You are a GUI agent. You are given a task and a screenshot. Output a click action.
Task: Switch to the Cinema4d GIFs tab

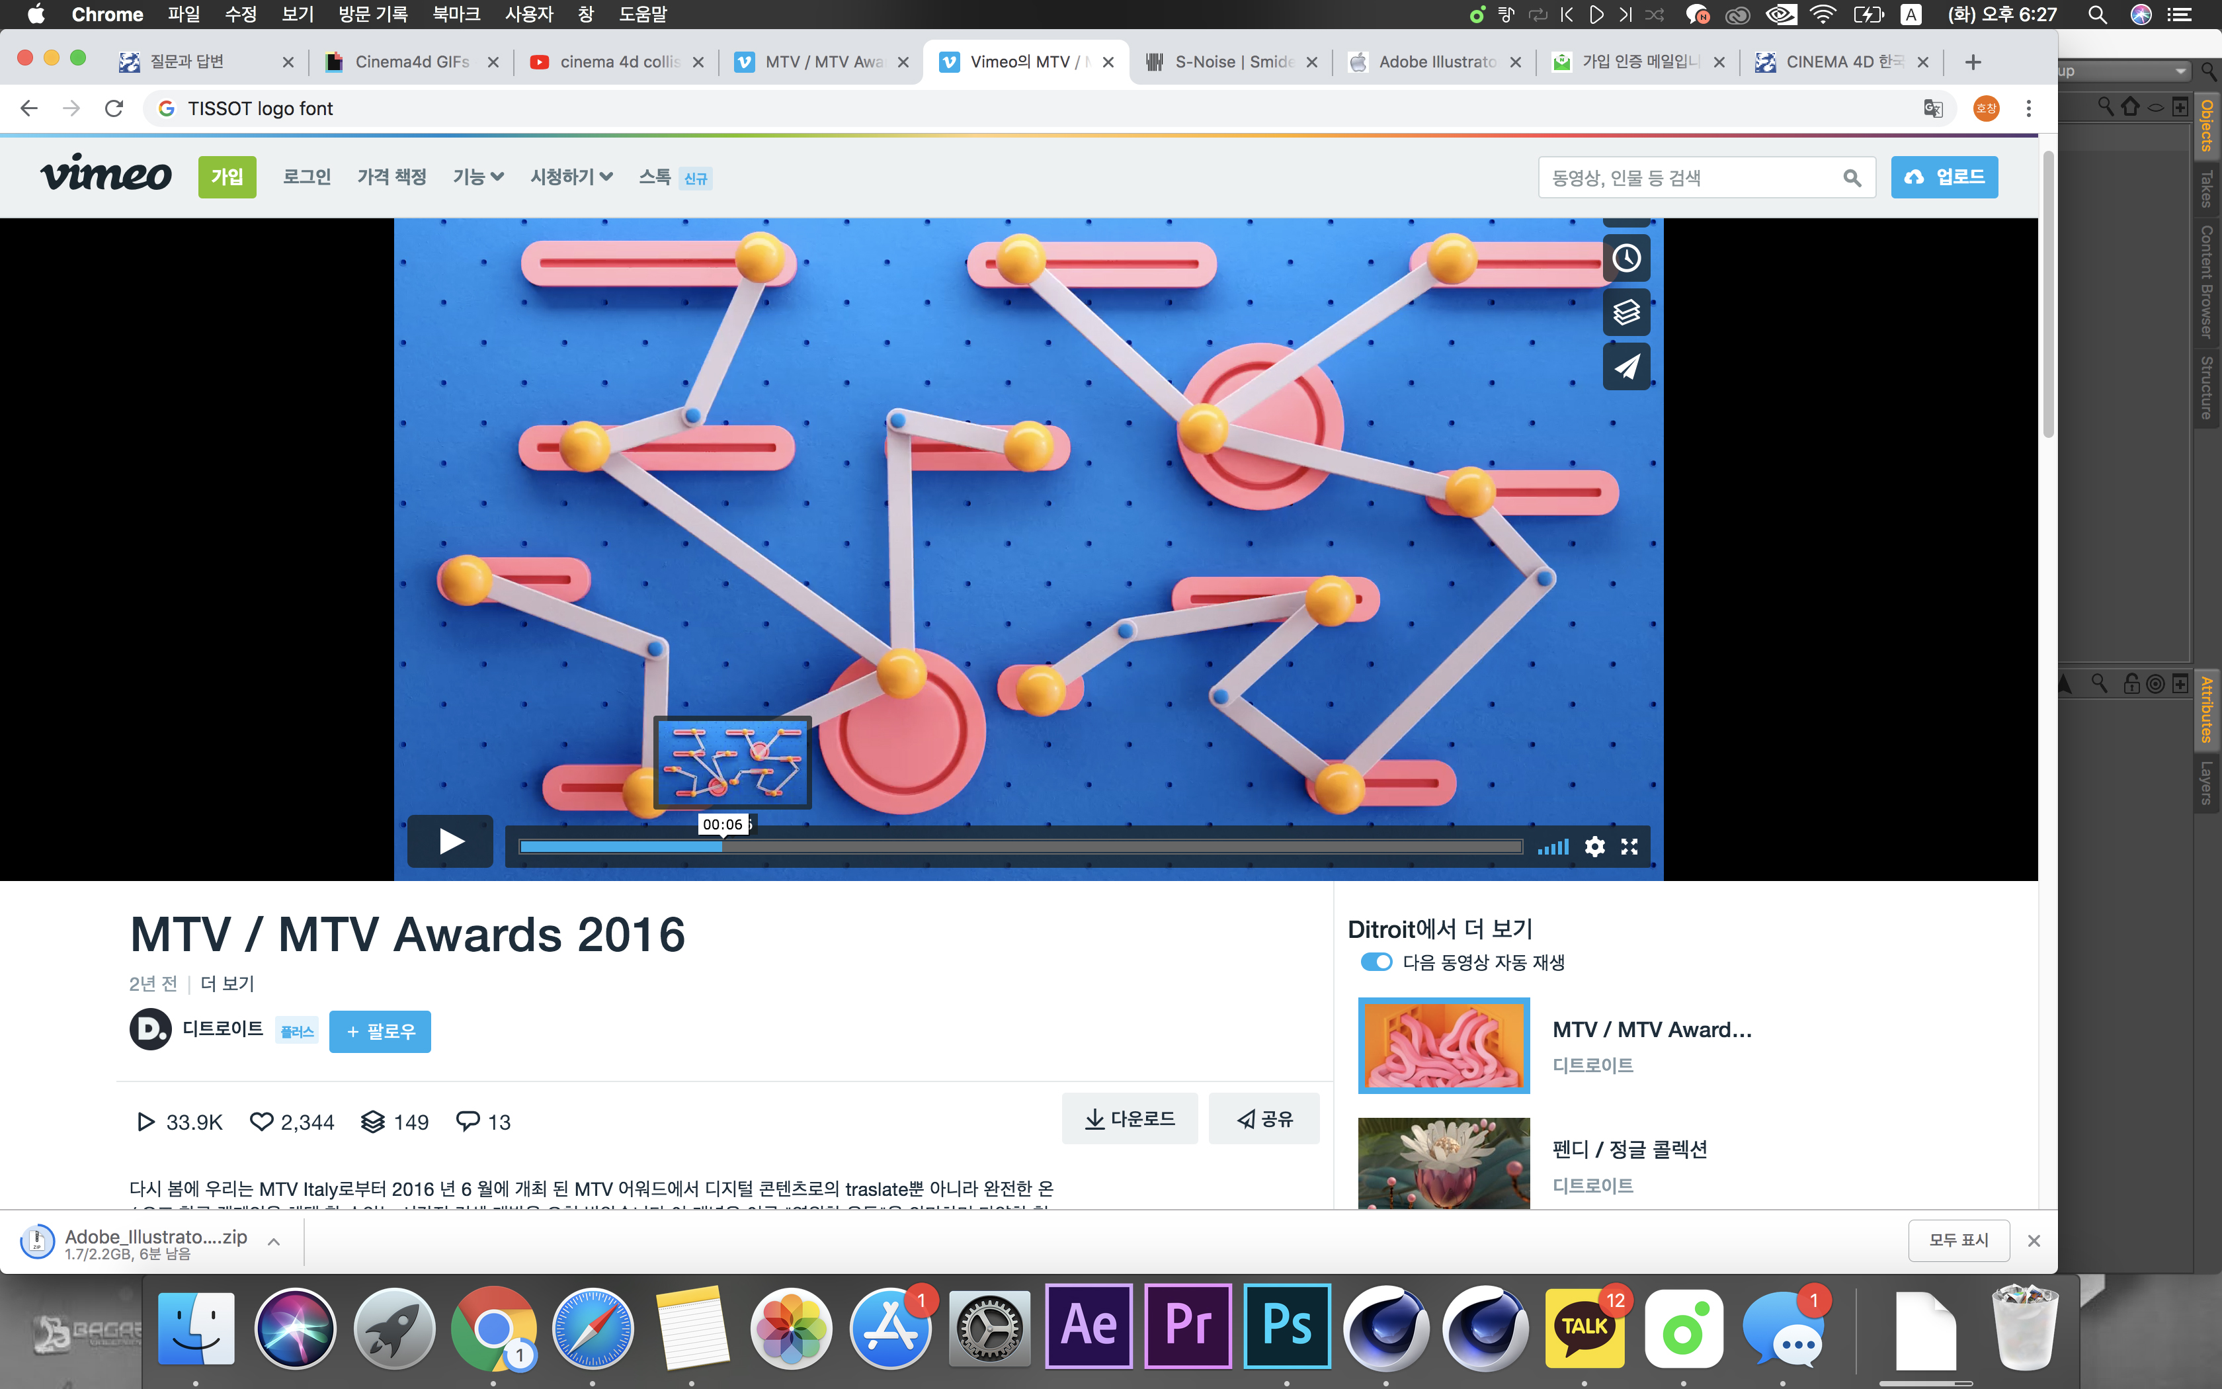pyautogui.click(x=411, y=62)
